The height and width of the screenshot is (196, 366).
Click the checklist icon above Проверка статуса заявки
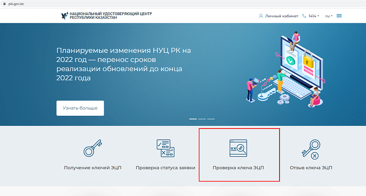pos(165,149)
